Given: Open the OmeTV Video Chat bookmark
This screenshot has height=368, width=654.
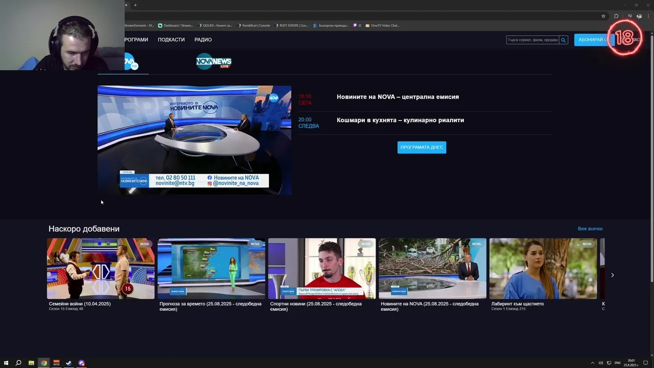Looking at the screenshot, I should pyautogui.click(x=382, y=25).
